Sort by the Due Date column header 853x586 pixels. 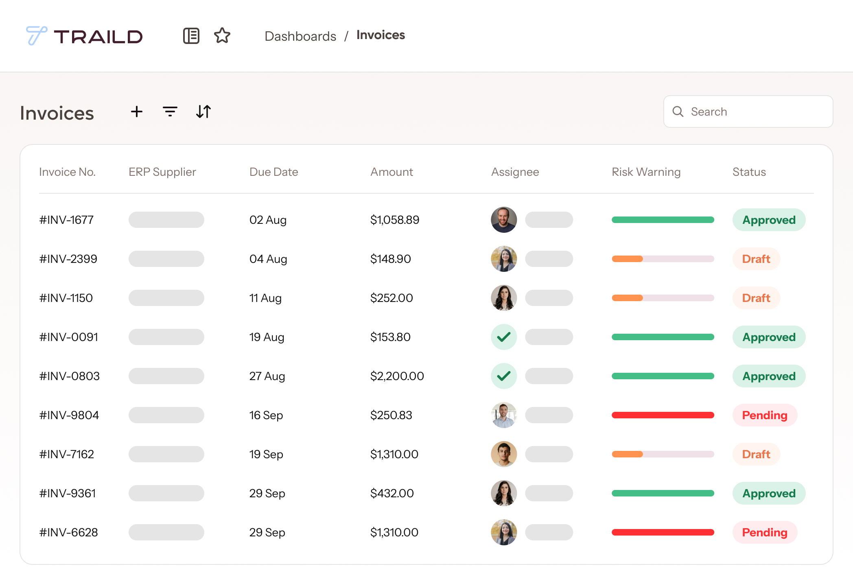click(x=274, y=172)
